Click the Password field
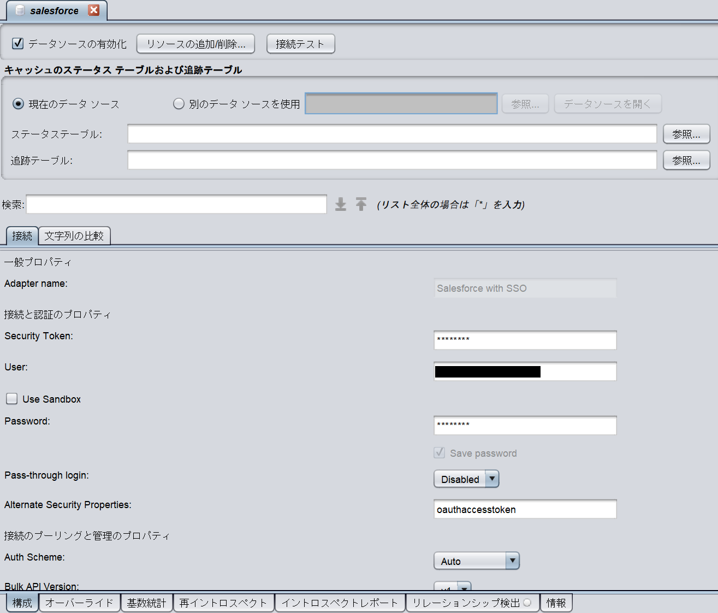This screenshot has width=718, height=613. coord(525,425)
